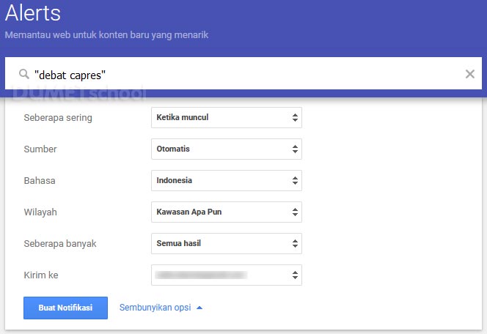Click the Wilayah label
The height and width of the screenshot is (334, 487).
click(40, 212)
